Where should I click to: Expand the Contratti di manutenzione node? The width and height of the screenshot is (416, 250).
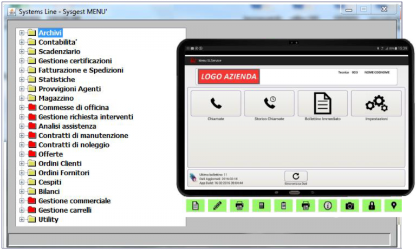pos(22,135)
